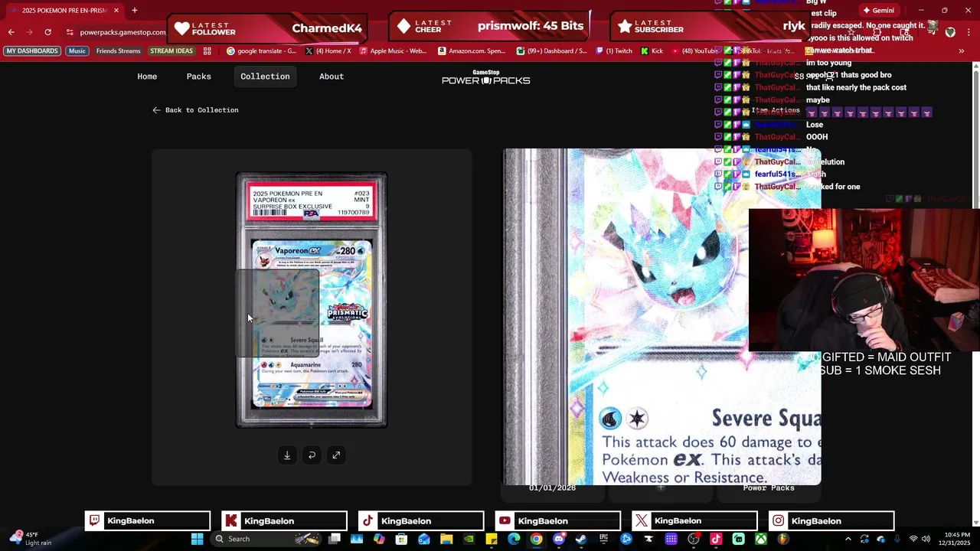
Task: Open the Windows Start menu
Action: click(196, 539)
